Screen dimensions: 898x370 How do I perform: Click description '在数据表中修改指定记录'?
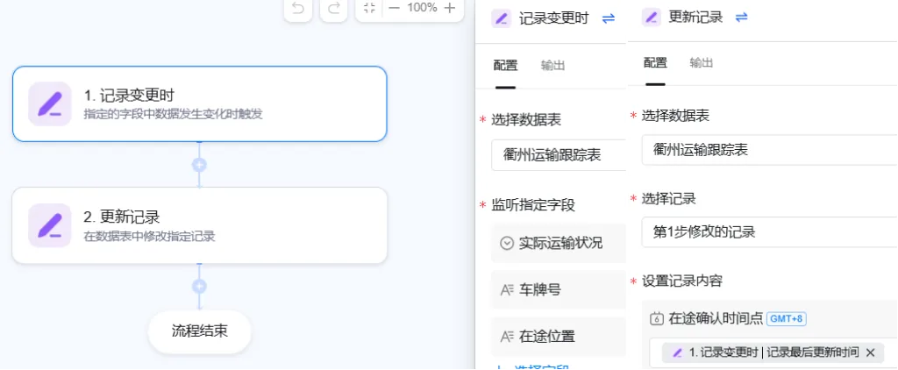[149, 236]
